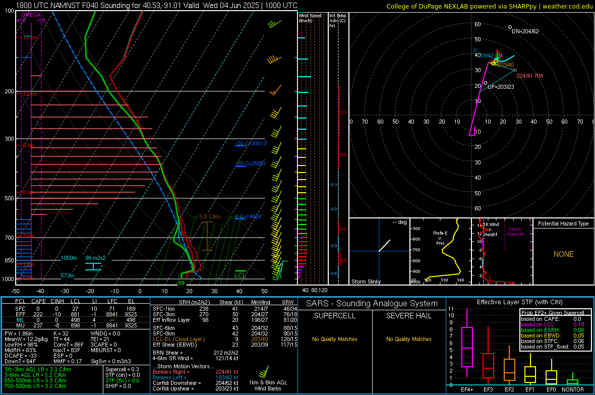Click the 'Eff Inflow Layer' row
This screenshot has height=395, width=595.
pyautogui.click(x=225, y=320)
